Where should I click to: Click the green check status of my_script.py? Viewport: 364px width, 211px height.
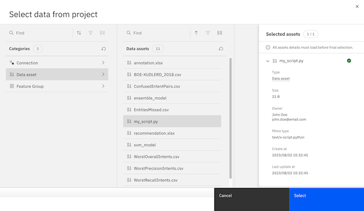coord(349,60)
